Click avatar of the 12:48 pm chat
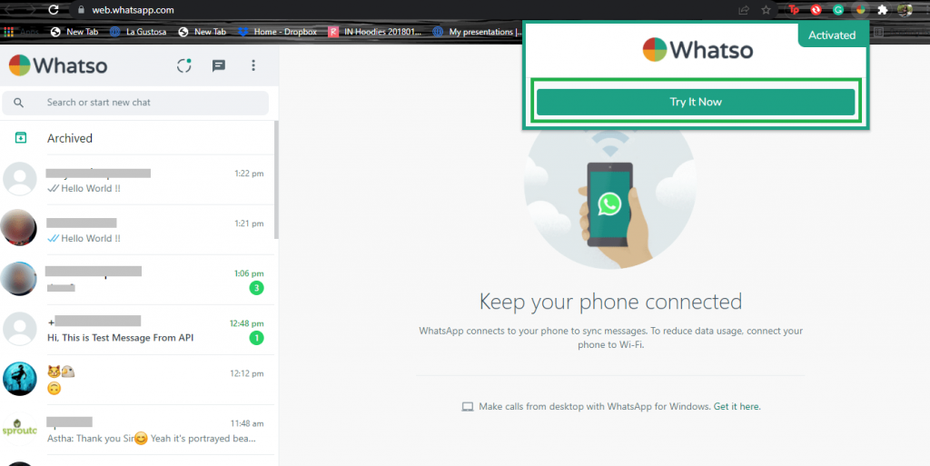930x466 pixels. tap(20, 329)
